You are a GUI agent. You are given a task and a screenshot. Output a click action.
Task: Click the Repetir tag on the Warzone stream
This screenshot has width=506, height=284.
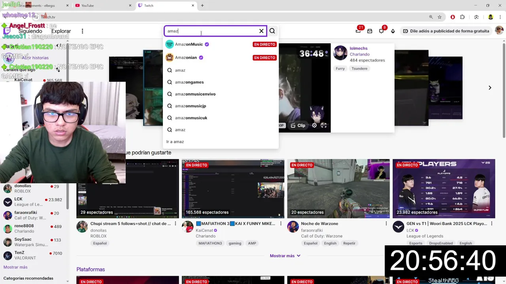tap(349, 243)
